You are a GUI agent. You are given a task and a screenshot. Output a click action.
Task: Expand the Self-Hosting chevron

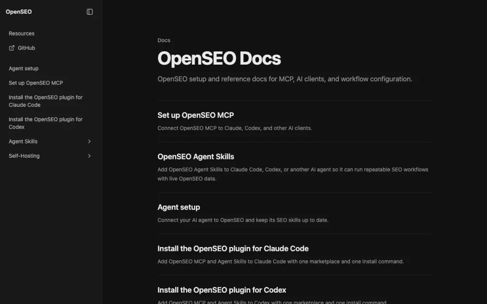tap(89, 156)
